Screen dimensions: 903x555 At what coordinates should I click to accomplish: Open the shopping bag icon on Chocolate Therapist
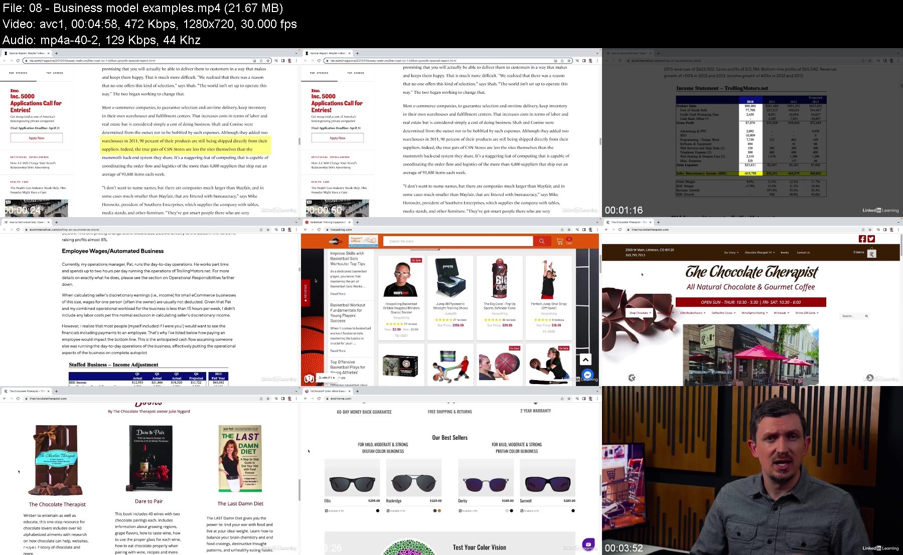872,253
